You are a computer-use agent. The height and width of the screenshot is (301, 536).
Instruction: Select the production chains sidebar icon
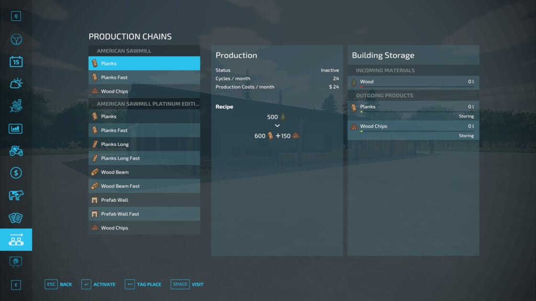(16, 240)
